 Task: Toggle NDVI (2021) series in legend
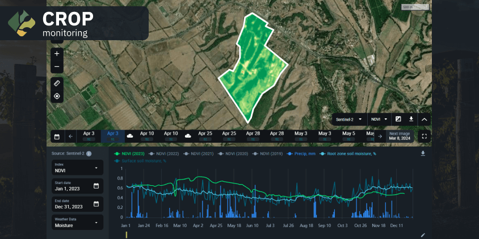[x=199, y=153]
